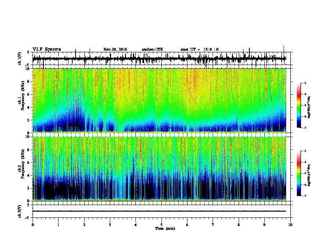This screenshot has width=327, height=252.
Task: Click the "VLF Spectra" plot title
Action: click(x=47, y=49)
